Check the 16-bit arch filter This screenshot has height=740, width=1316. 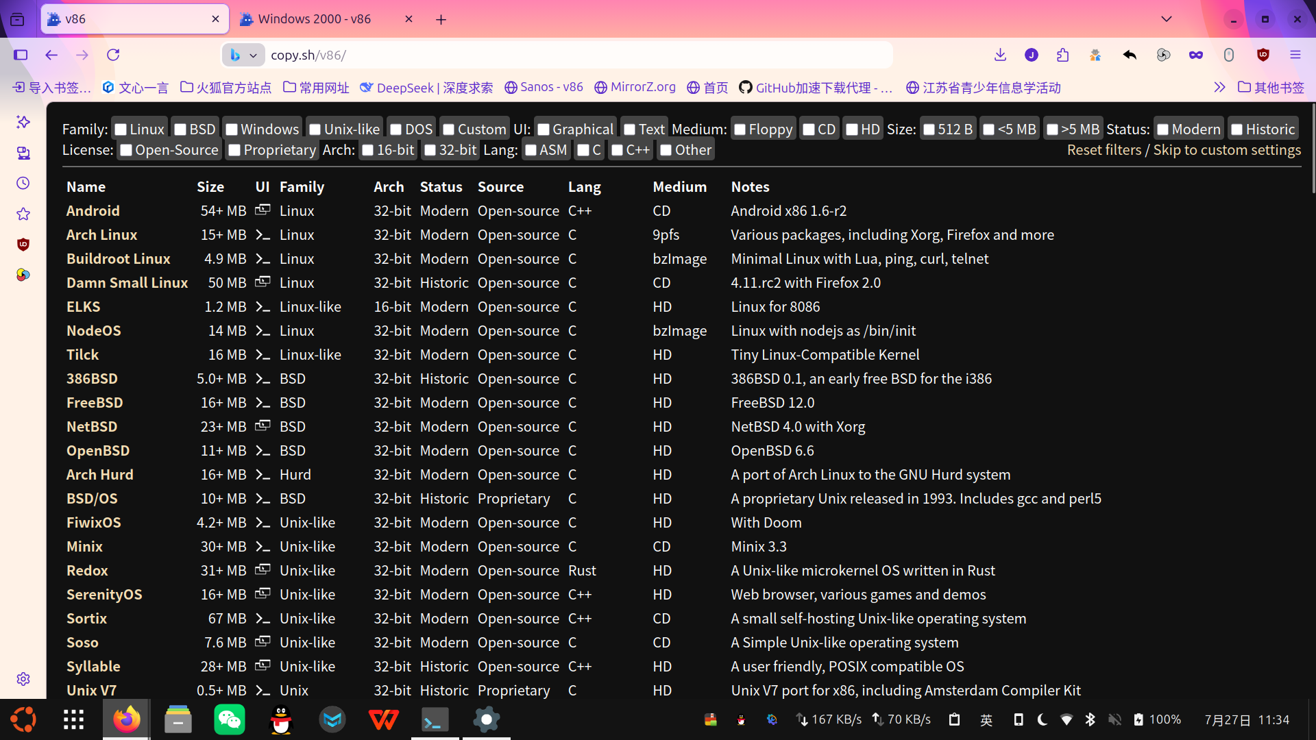368,150
